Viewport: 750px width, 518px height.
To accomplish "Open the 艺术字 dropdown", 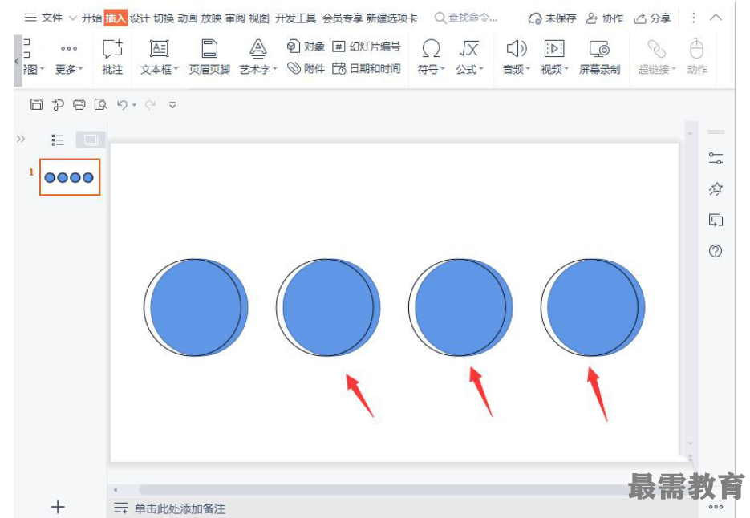I will pyautogui.click(x=258, y=58).
